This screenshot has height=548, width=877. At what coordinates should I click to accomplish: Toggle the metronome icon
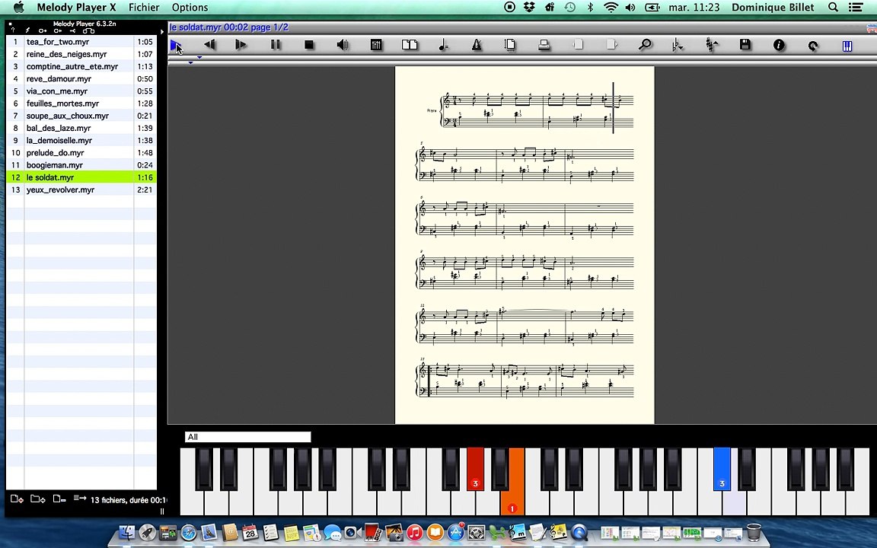477,45
